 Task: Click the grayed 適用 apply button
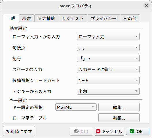tap(81, 131)
